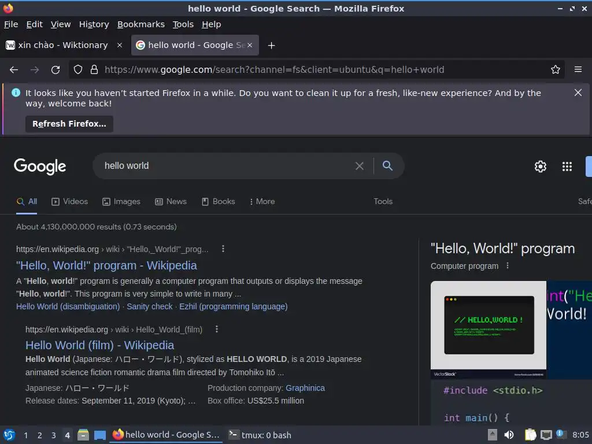
Task: Click into the Google search input field
Action: [x=227, y=166]
